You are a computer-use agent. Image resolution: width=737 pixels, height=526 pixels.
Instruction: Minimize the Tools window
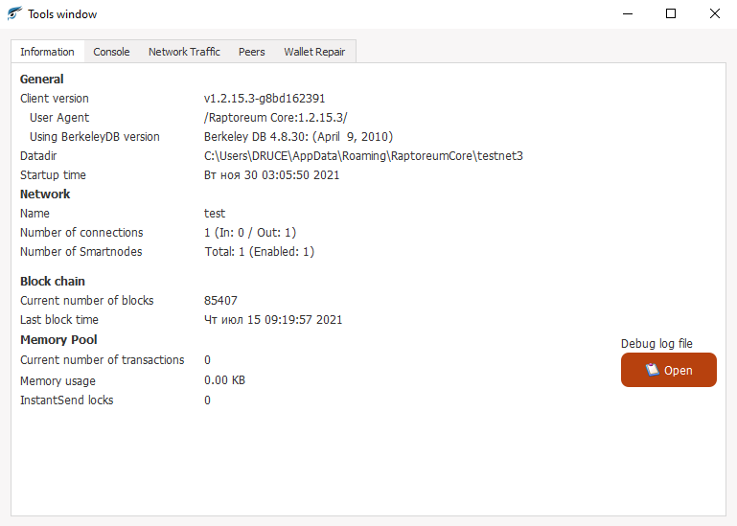coord(628,13)
